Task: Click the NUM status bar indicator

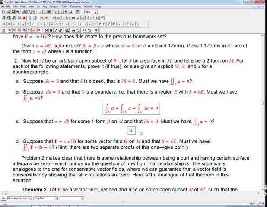Action: (253, 204)
